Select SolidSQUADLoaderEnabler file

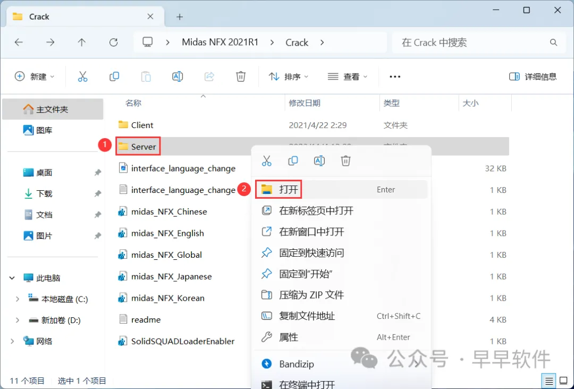click(176, 341)
